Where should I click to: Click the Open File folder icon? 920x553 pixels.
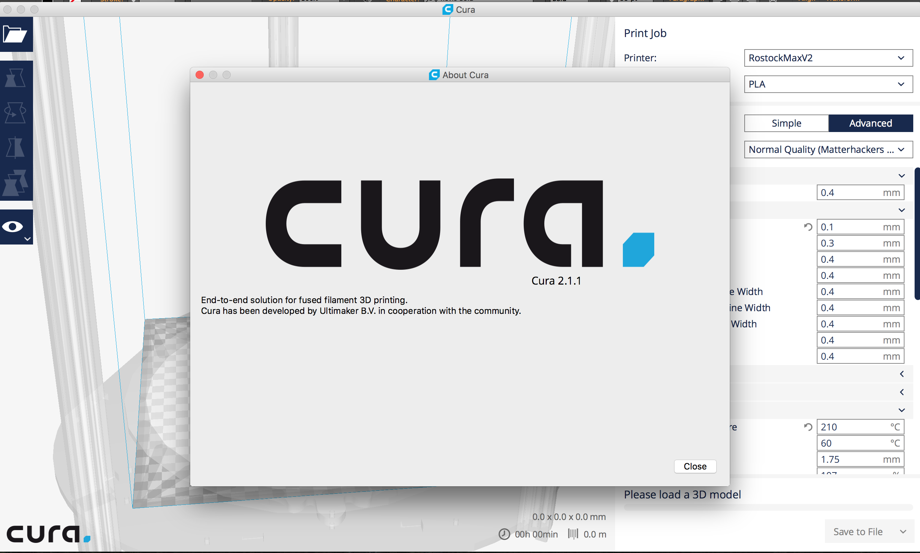pyautogui.click(x=15, y=34)
